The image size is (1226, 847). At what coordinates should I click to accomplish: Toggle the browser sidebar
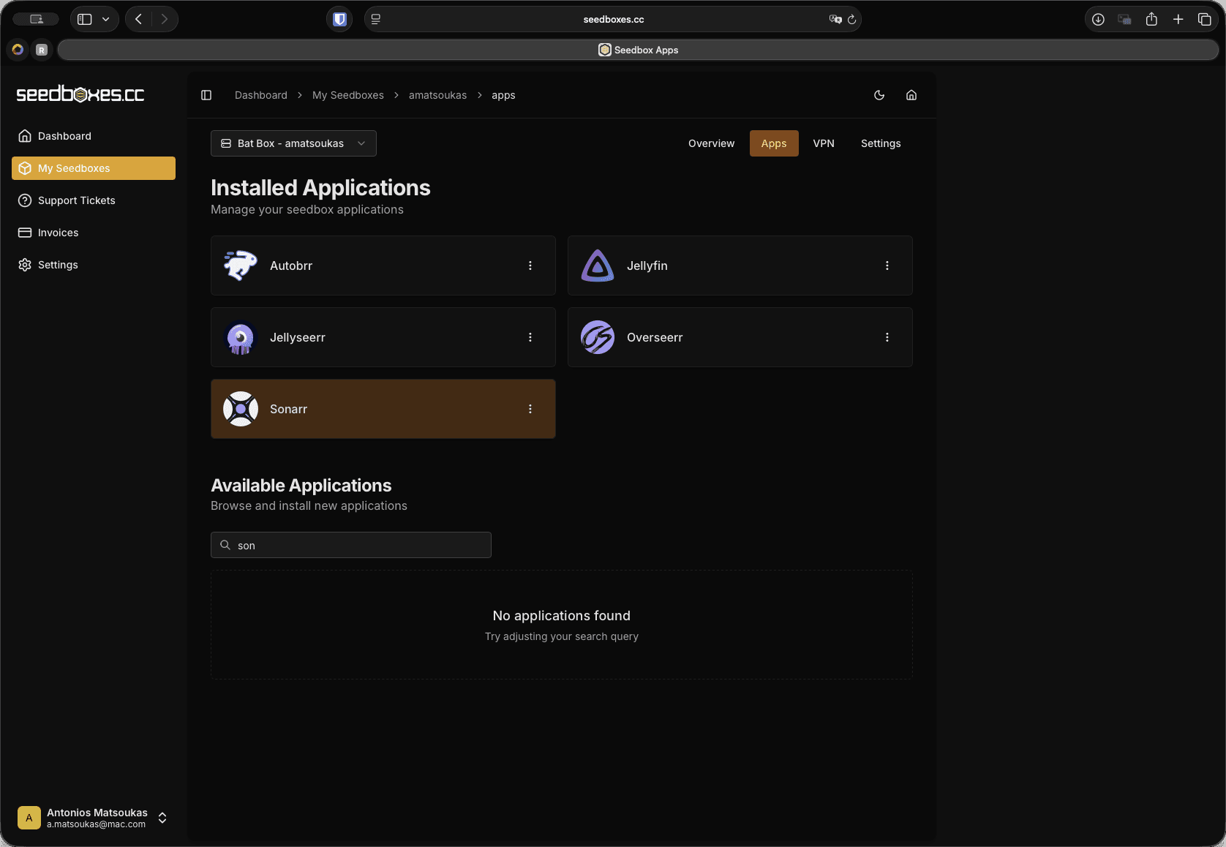(x=85, y=19)
